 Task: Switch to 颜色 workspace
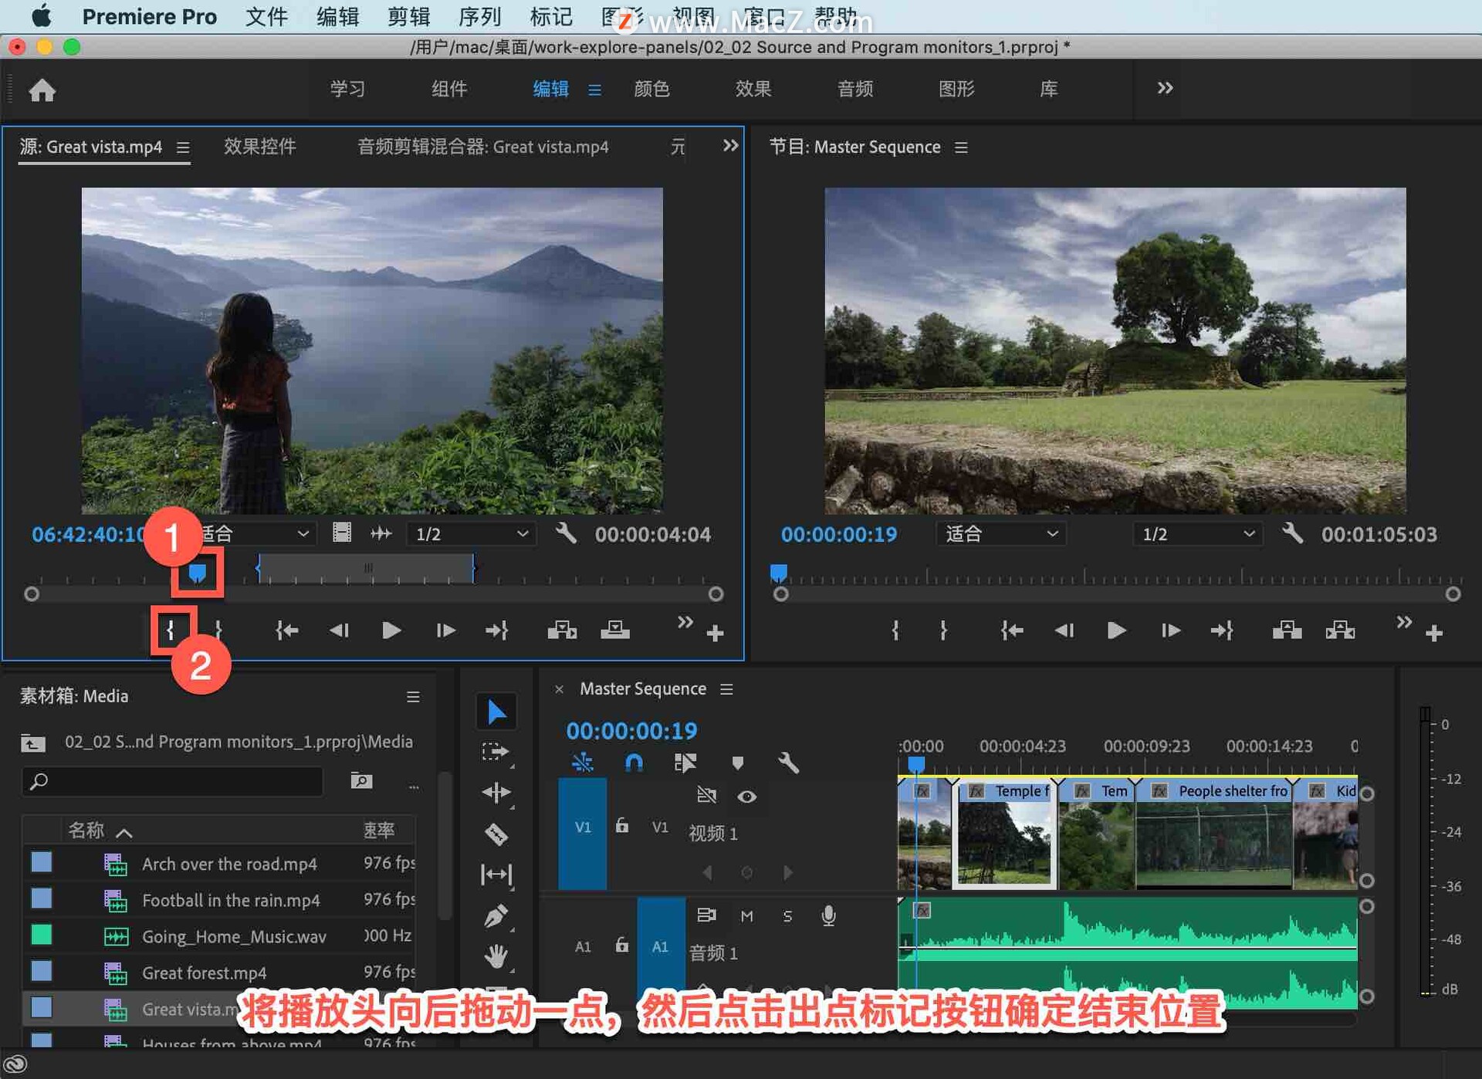[651, 89]
